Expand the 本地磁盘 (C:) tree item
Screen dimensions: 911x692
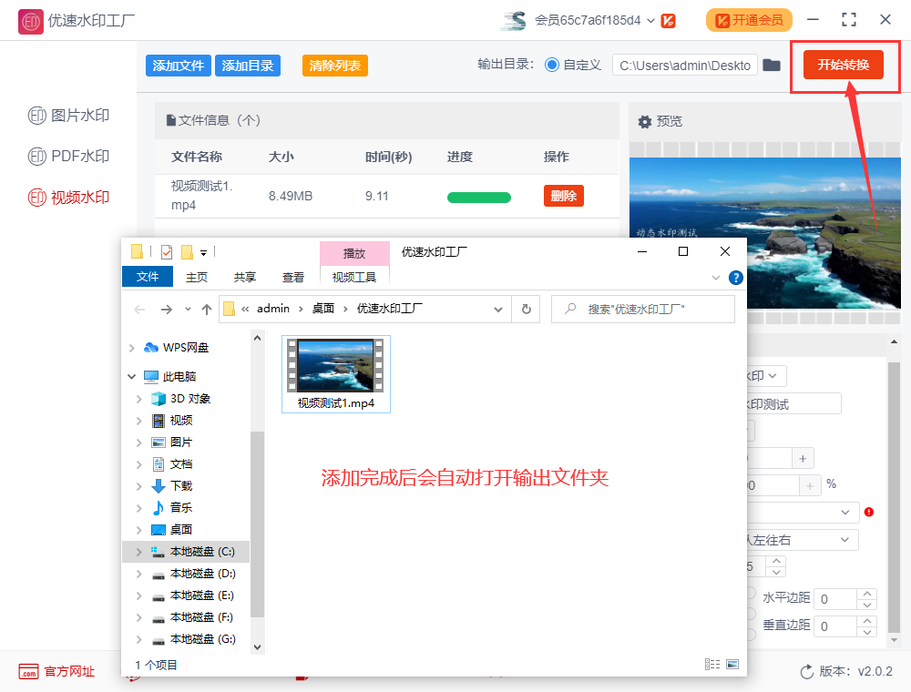(138, 552)
